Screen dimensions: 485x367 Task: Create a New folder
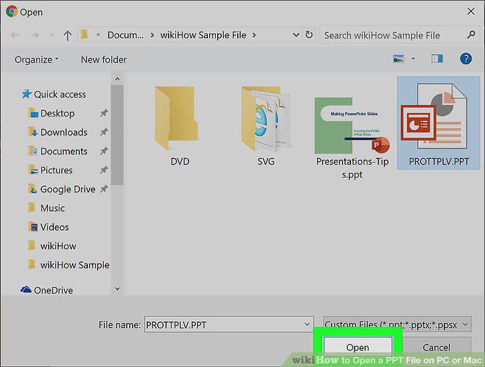tap(104, 59)
